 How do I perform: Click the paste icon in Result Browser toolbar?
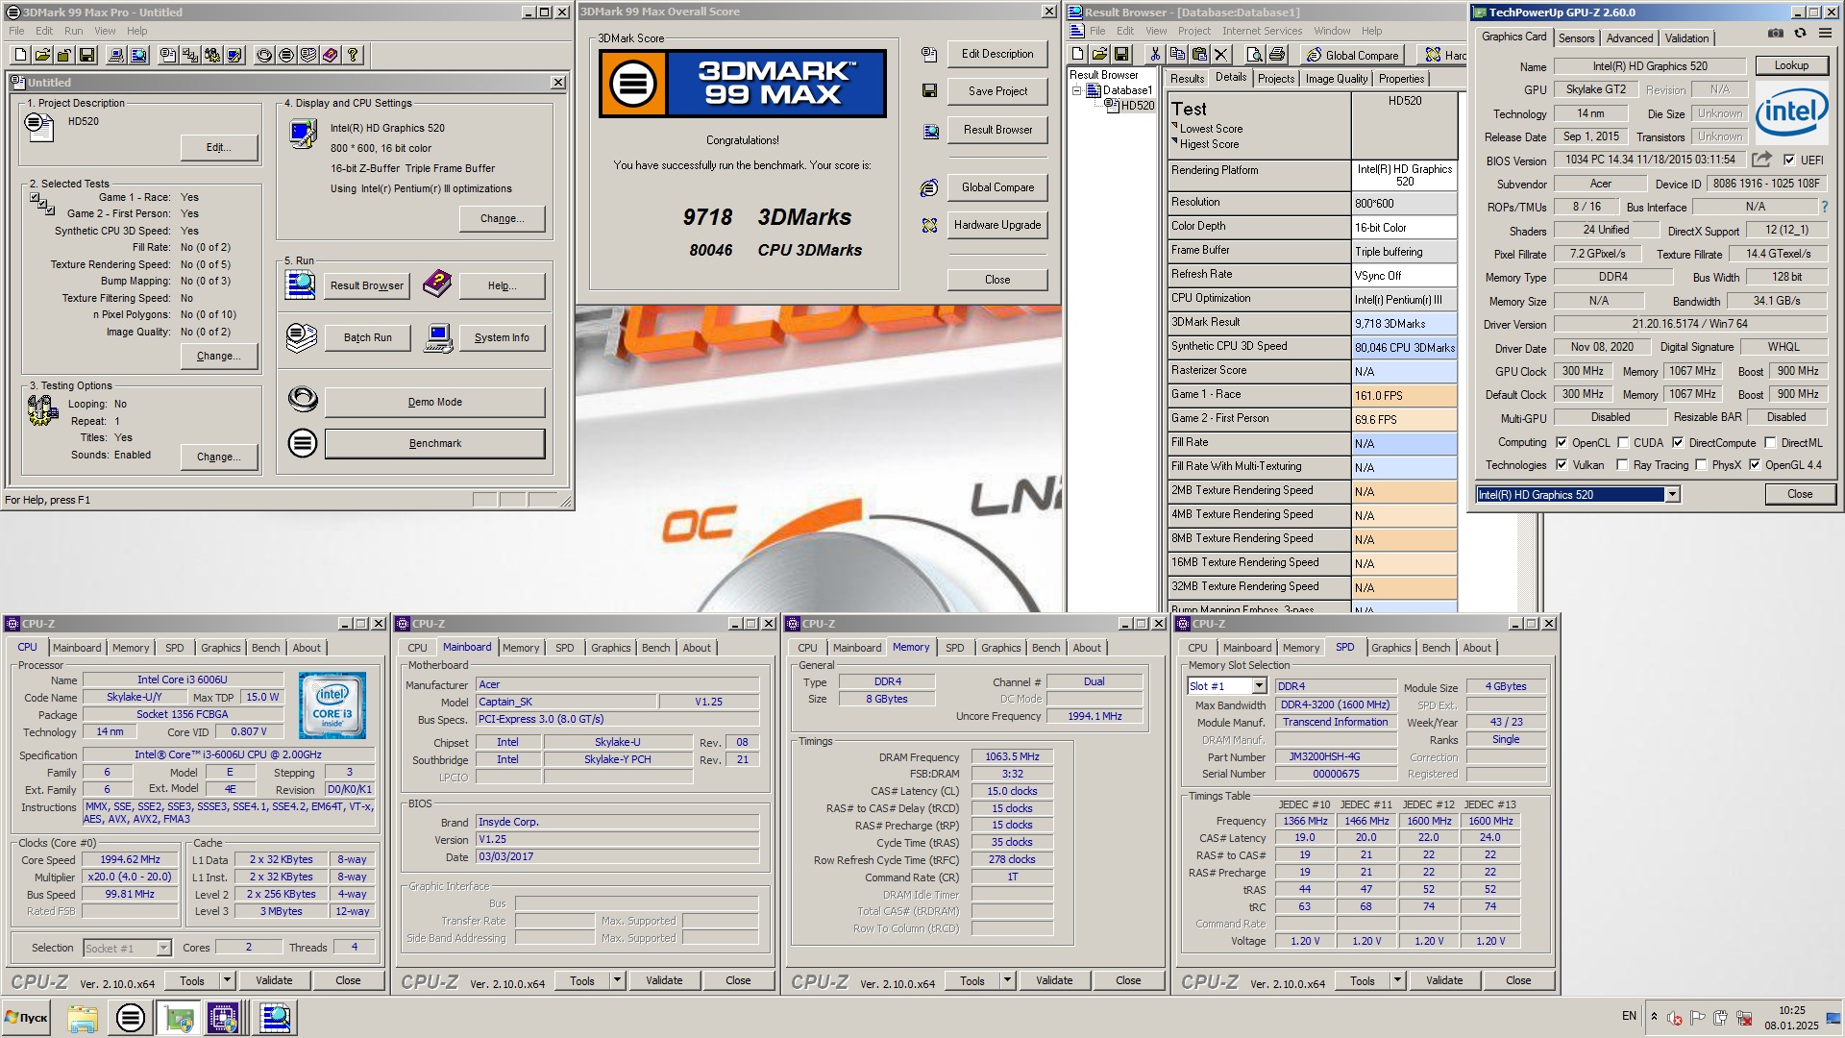[x=1199, y=55]
